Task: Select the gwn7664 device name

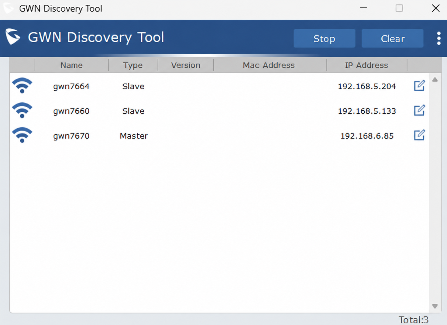Action: click(71, 86)
